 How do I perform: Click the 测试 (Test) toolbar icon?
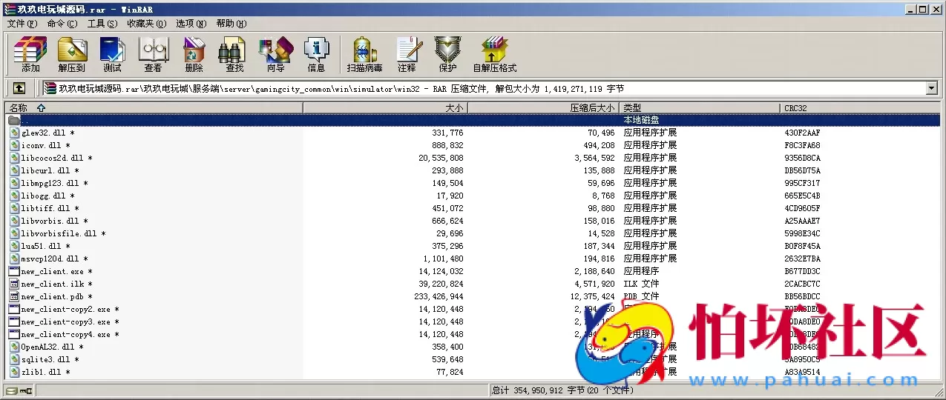click(x=113, y=55)
